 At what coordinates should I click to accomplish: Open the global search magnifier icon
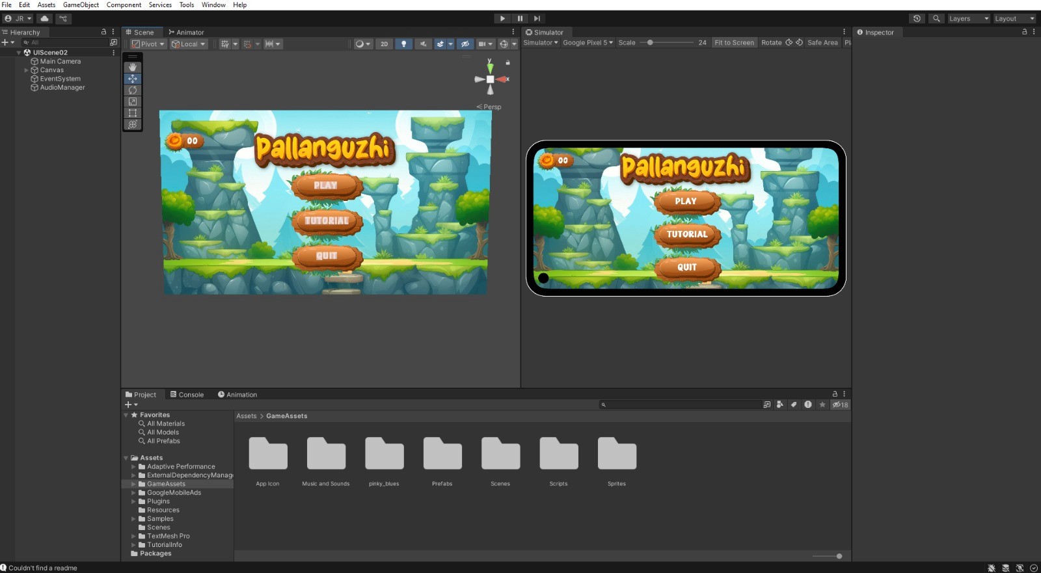point(936,18)
